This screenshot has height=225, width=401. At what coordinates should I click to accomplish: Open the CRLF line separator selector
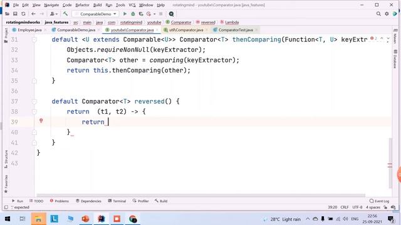345,207
